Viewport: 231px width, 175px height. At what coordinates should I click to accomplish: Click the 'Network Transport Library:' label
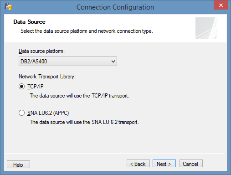pos(47,77)
